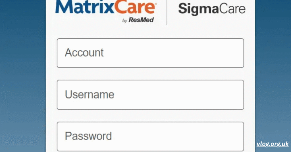Focus the Password input field
The image size is (291, 152).
click(x=150, y=136)
